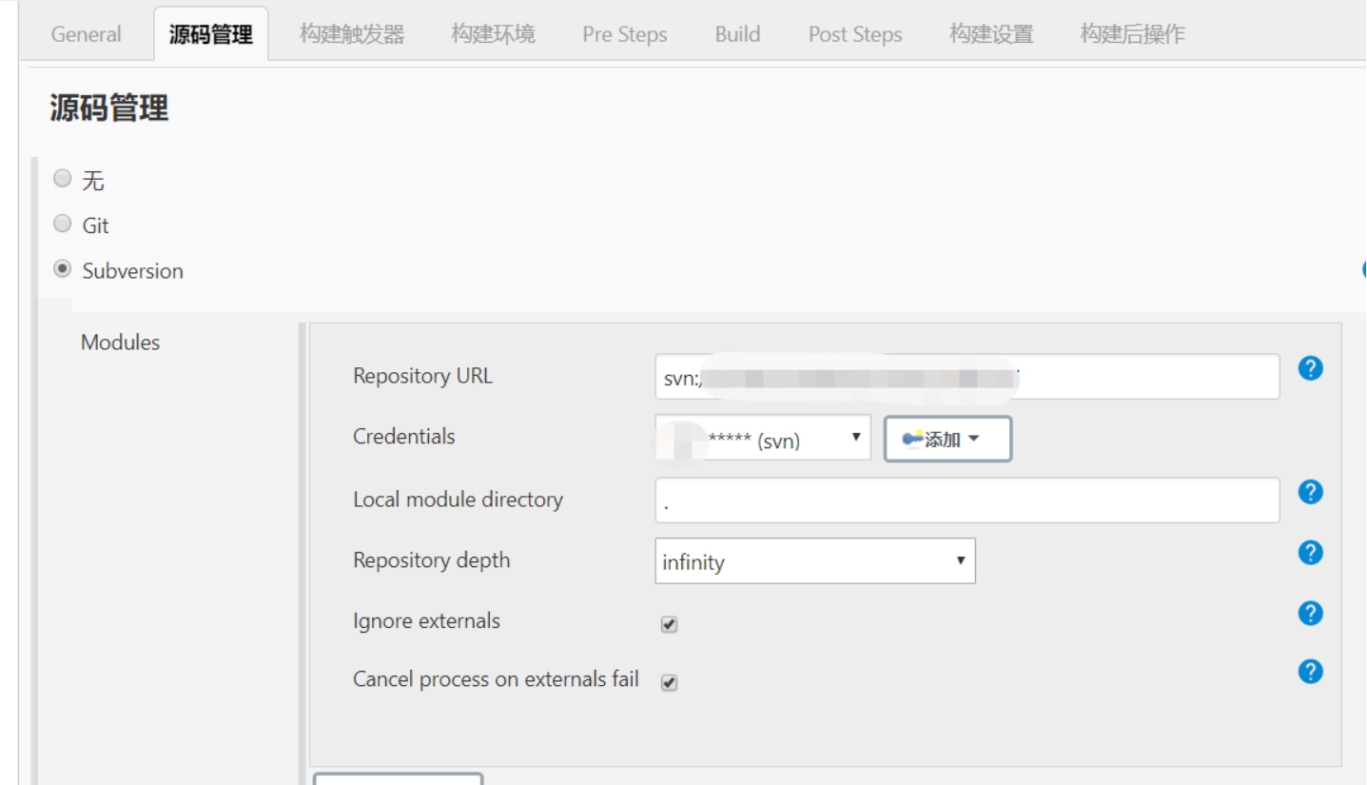1367x785 pixels.
Task: Show help icon for Repository depth
Action: click(1310, 553)
